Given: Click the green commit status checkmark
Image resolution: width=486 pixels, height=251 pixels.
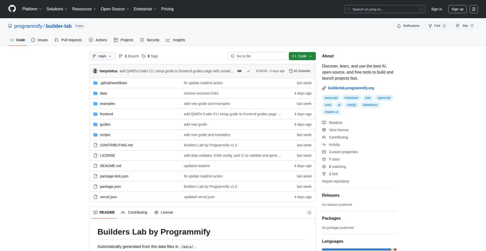Looking at the screenshot, I should (x=249, y=71).
